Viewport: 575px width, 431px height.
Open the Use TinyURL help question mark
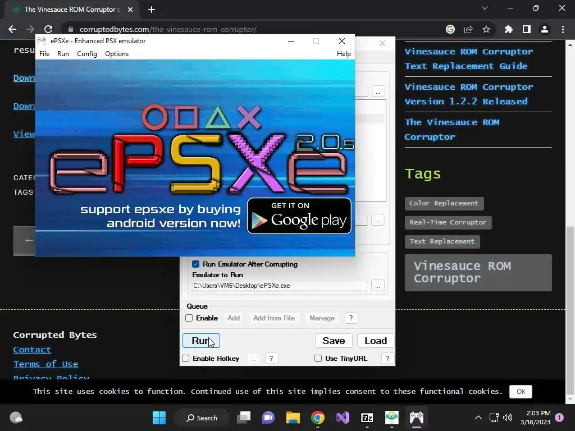pos(387,359)
